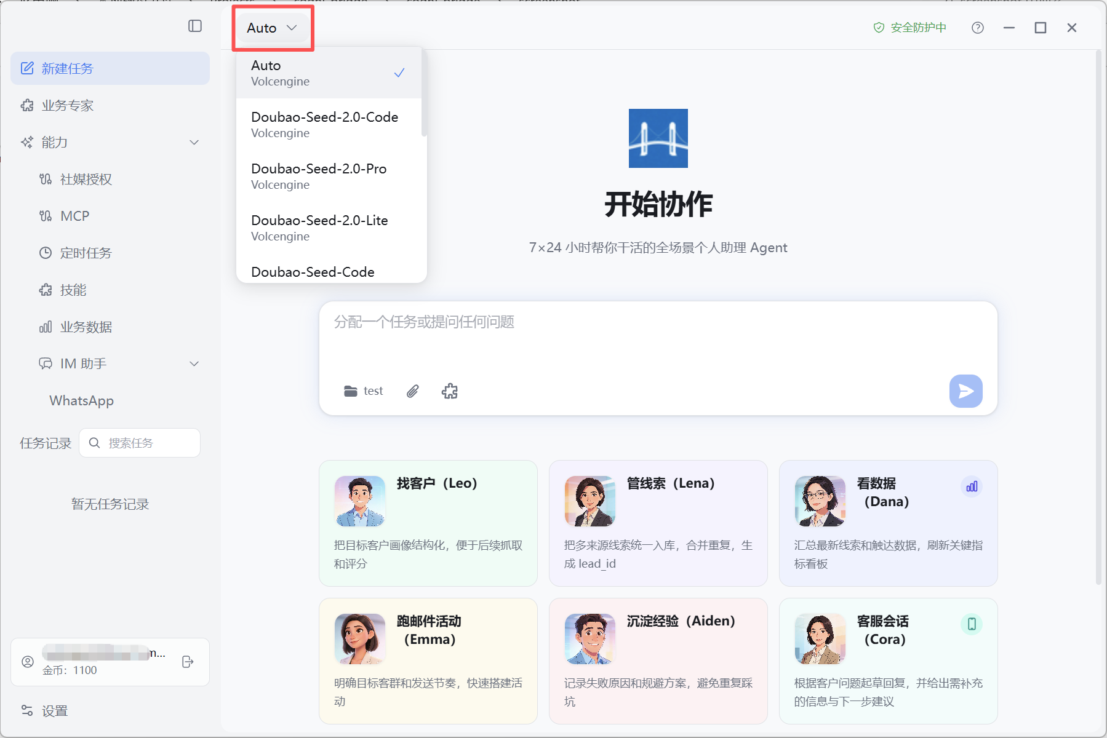Open 看数据 (Dana) agent card
The height and width of the screenshot is (738, 1107).
[888, 523]
